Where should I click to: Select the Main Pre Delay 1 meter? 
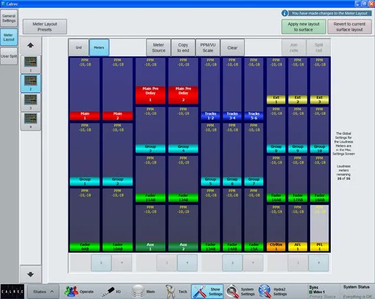(x=150, y=81)
